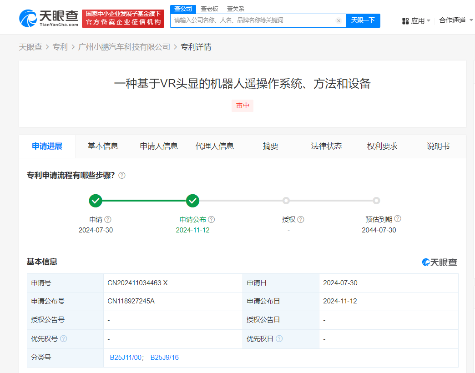Click the Tianyancha logo in header

(49, 18)
